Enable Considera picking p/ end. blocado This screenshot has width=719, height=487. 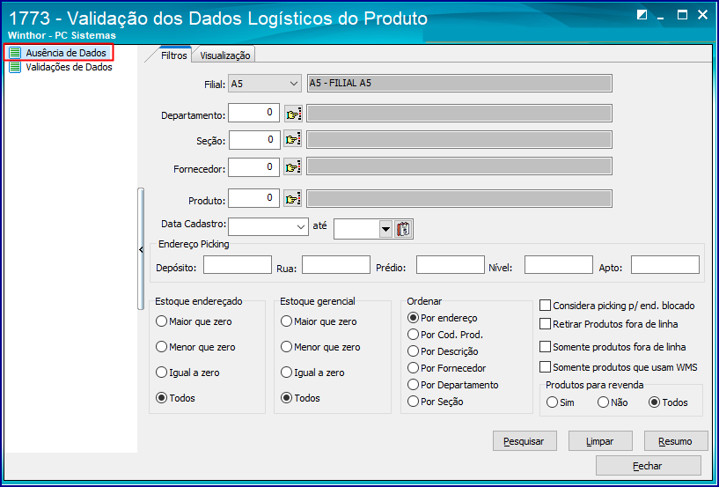(x=546, y=306)
